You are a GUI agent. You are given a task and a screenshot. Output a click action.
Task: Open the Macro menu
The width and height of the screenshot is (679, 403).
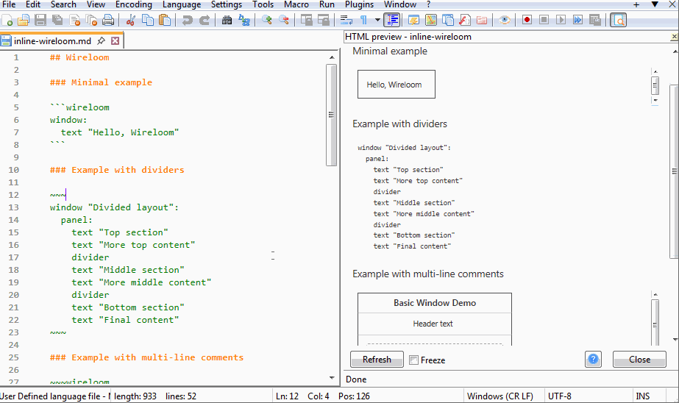(x=296, y=4)
